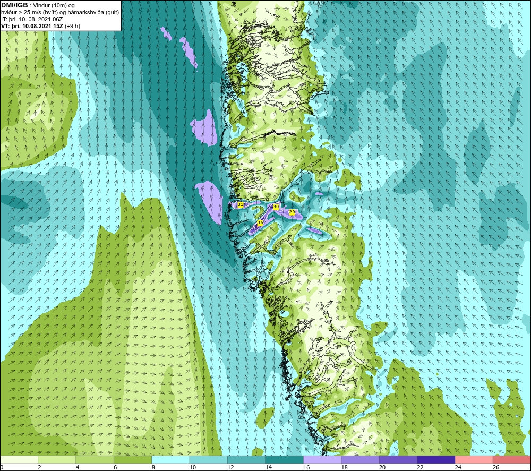This screenshot has height=471, width=531.
Task: Click the legend swatch between 8 and 10
Action: coord(170,459)
